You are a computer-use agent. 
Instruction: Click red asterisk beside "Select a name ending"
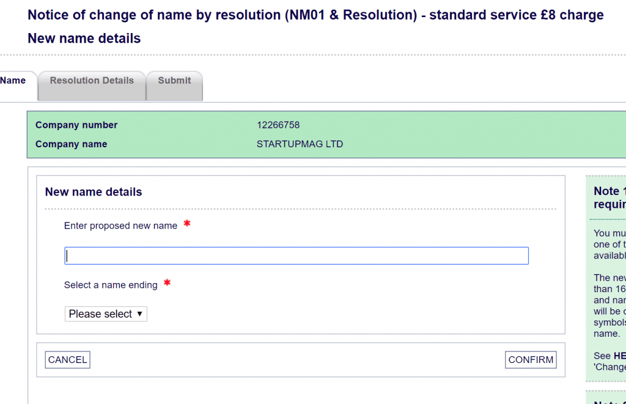tap(167, 283)
